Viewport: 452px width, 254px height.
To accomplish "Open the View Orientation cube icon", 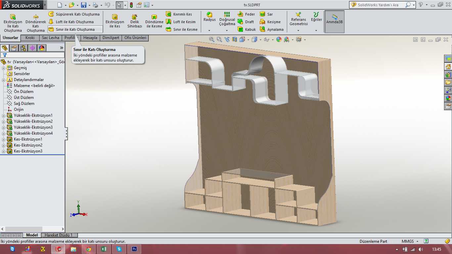I will coord(242,39).
